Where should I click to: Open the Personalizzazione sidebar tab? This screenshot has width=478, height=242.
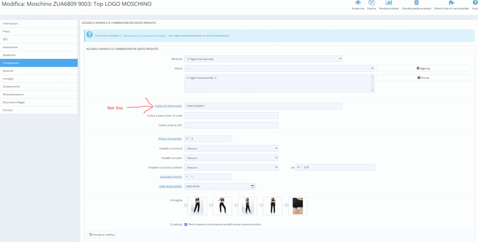pos(39,95)
